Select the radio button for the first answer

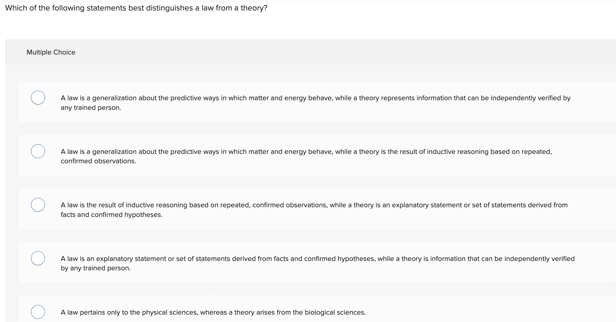(x=38, y=98)
